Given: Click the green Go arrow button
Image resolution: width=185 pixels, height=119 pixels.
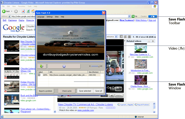Looking at the screenshot, I should click(133, 16).
